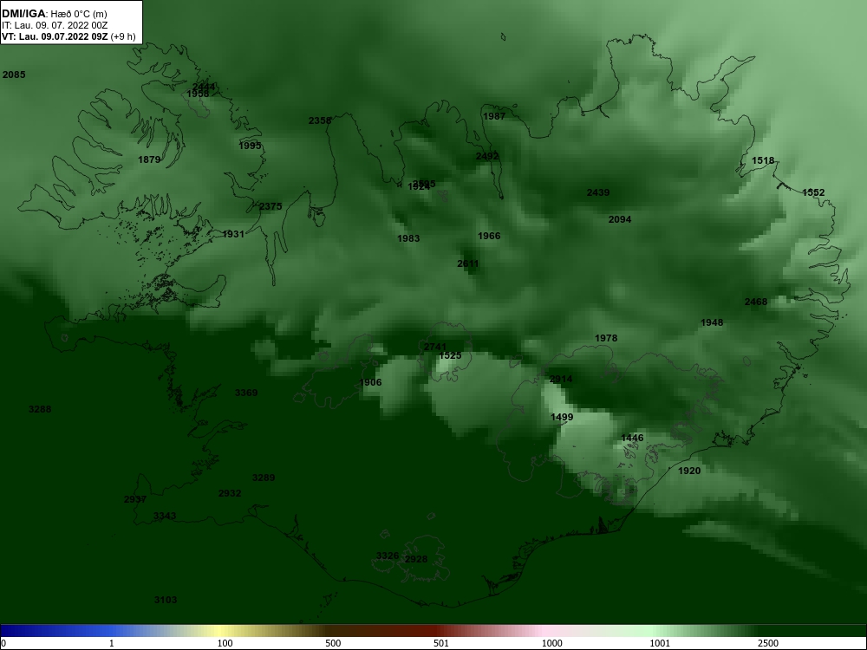Click the 2914 height value
This screenshot has height=650, width=867.
561,380
